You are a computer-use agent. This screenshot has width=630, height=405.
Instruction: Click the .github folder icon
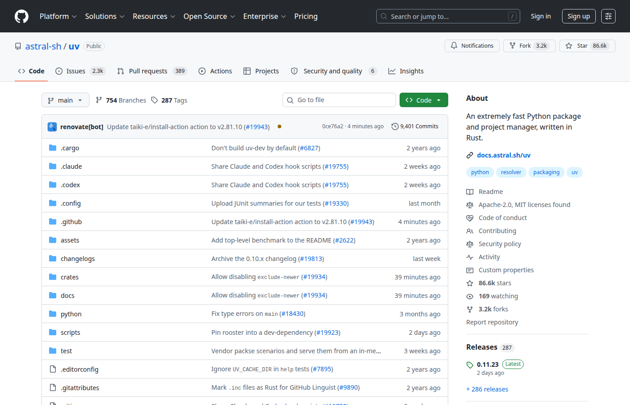pyautogui.click(x=53, y=221)
